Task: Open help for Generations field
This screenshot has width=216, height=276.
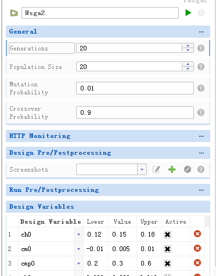Action: pyautogui.click(x=201, y=48)
